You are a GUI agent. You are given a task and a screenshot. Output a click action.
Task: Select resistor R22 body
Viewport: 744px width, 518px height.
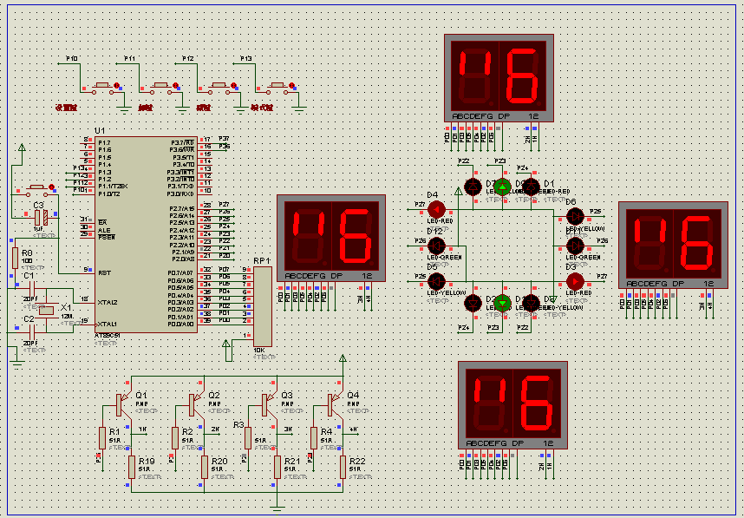pos(343,467)
